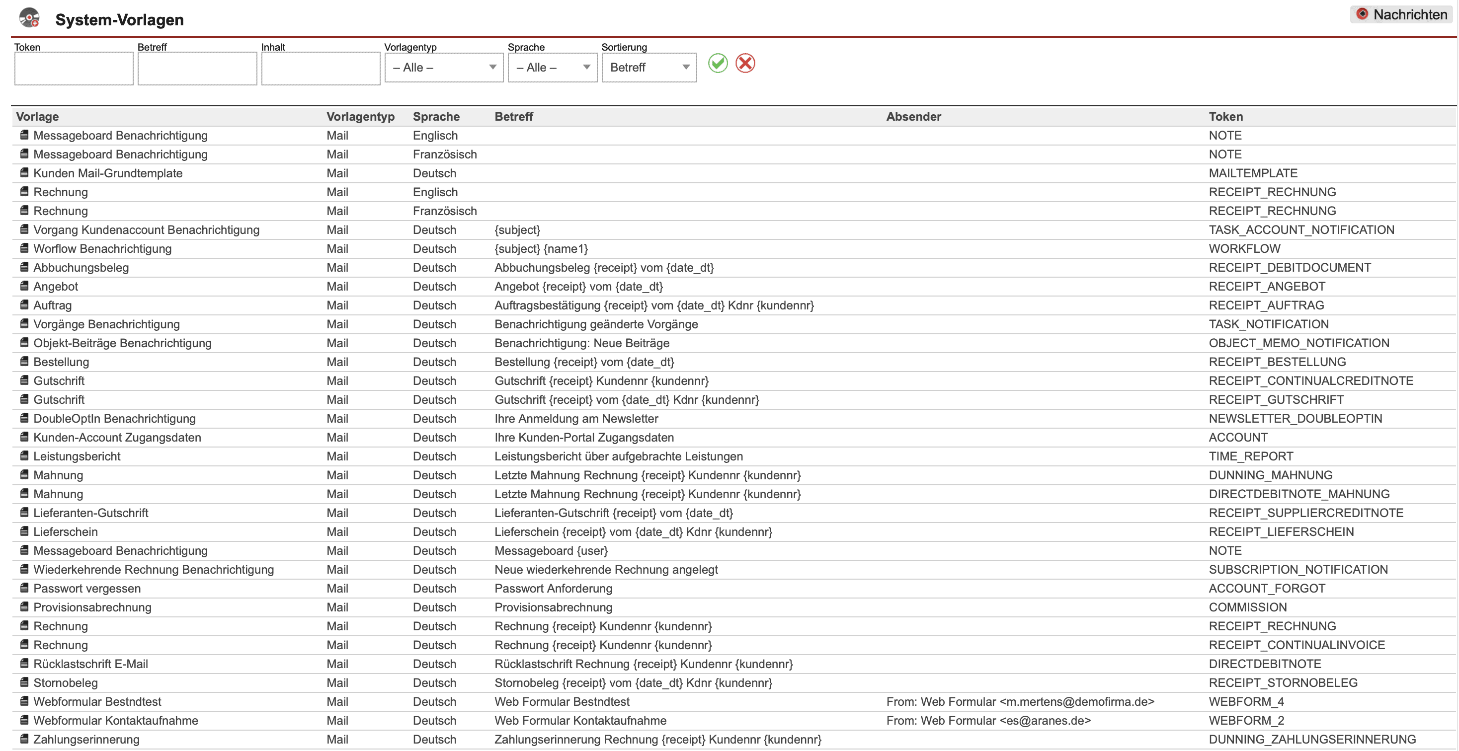The image size is (1459, 751).
Task: Click the red X reset filter icon
Action: (x=745, y=64)
